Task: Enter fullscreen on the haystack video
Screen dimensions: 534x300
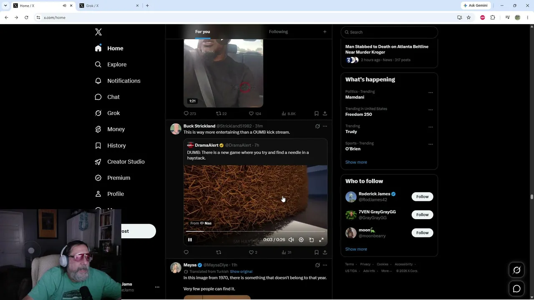Action: pyautogui.click(x=321, y=240)
